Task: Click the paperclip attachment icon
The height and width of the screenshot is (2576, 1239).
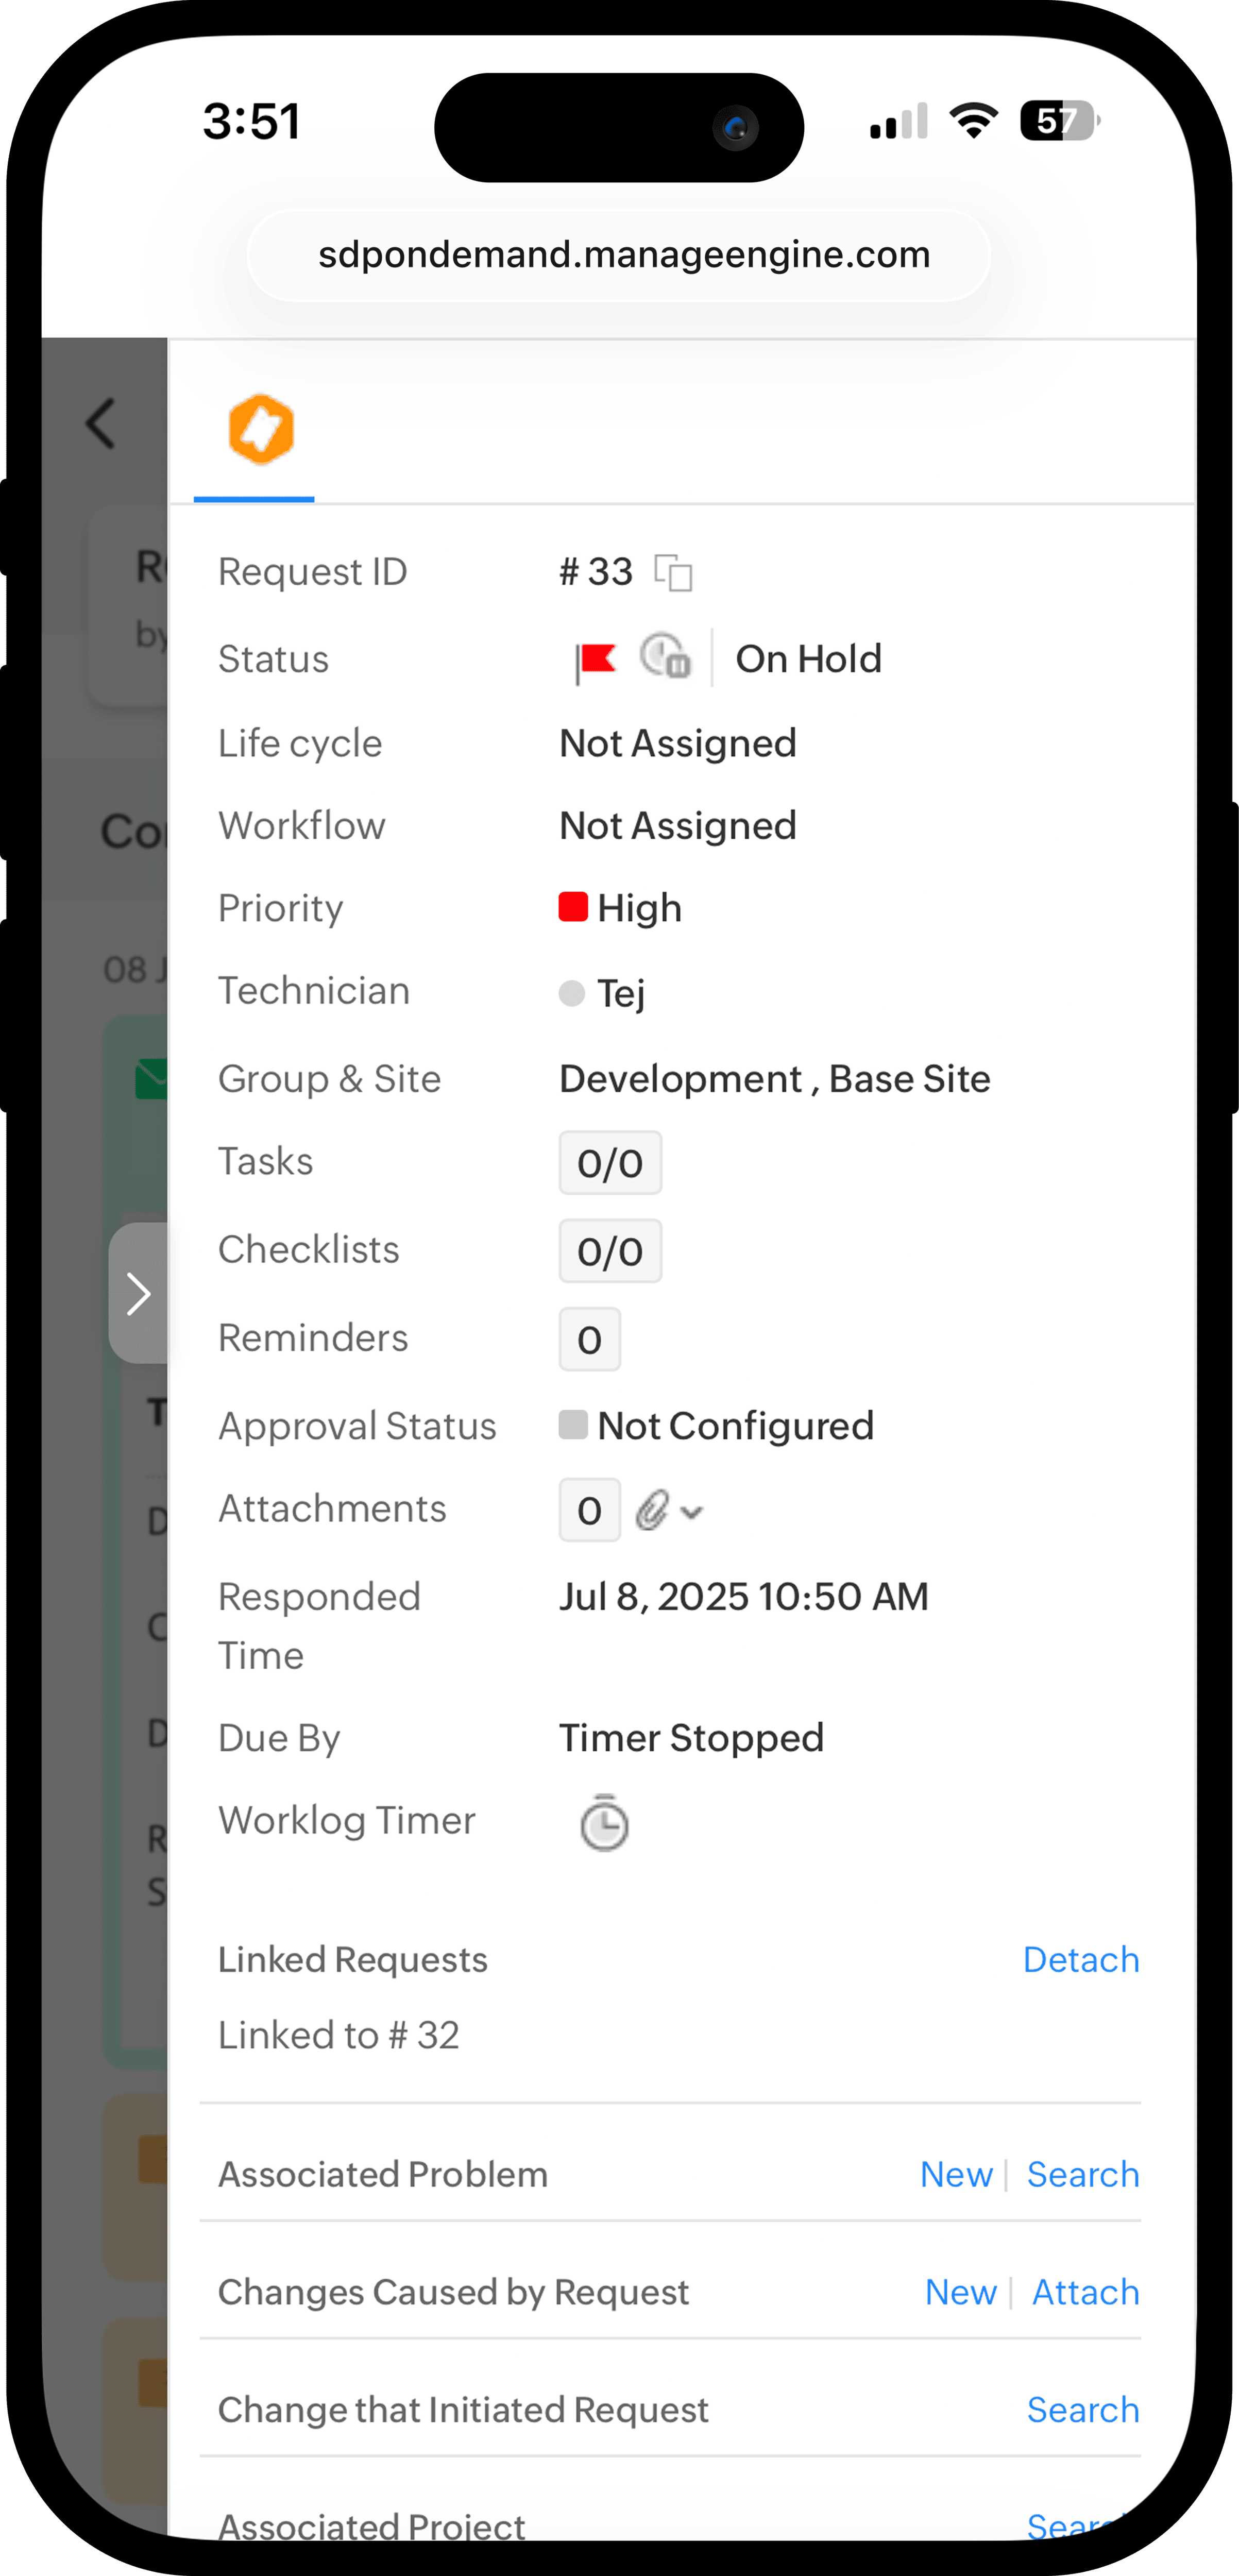Action: tap(652, 1510)
